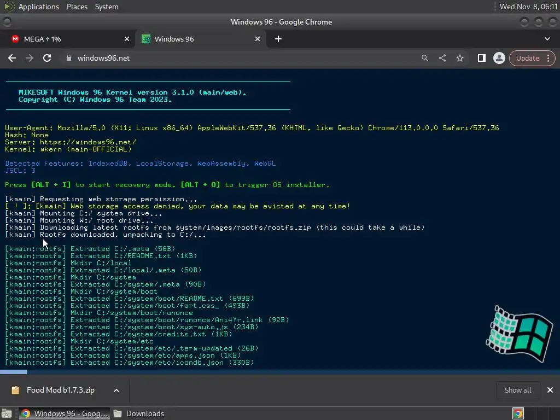560x420 pixels.
Task: Open the search magnifier in address bar
Action: (x=424, y=58)
